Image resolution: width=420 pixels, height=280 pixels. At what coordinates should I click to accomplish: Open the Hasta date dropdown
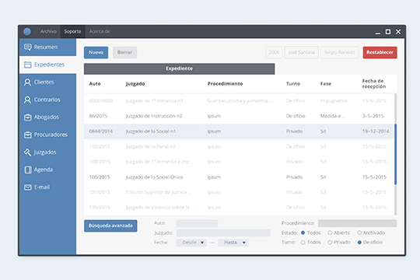233,243
